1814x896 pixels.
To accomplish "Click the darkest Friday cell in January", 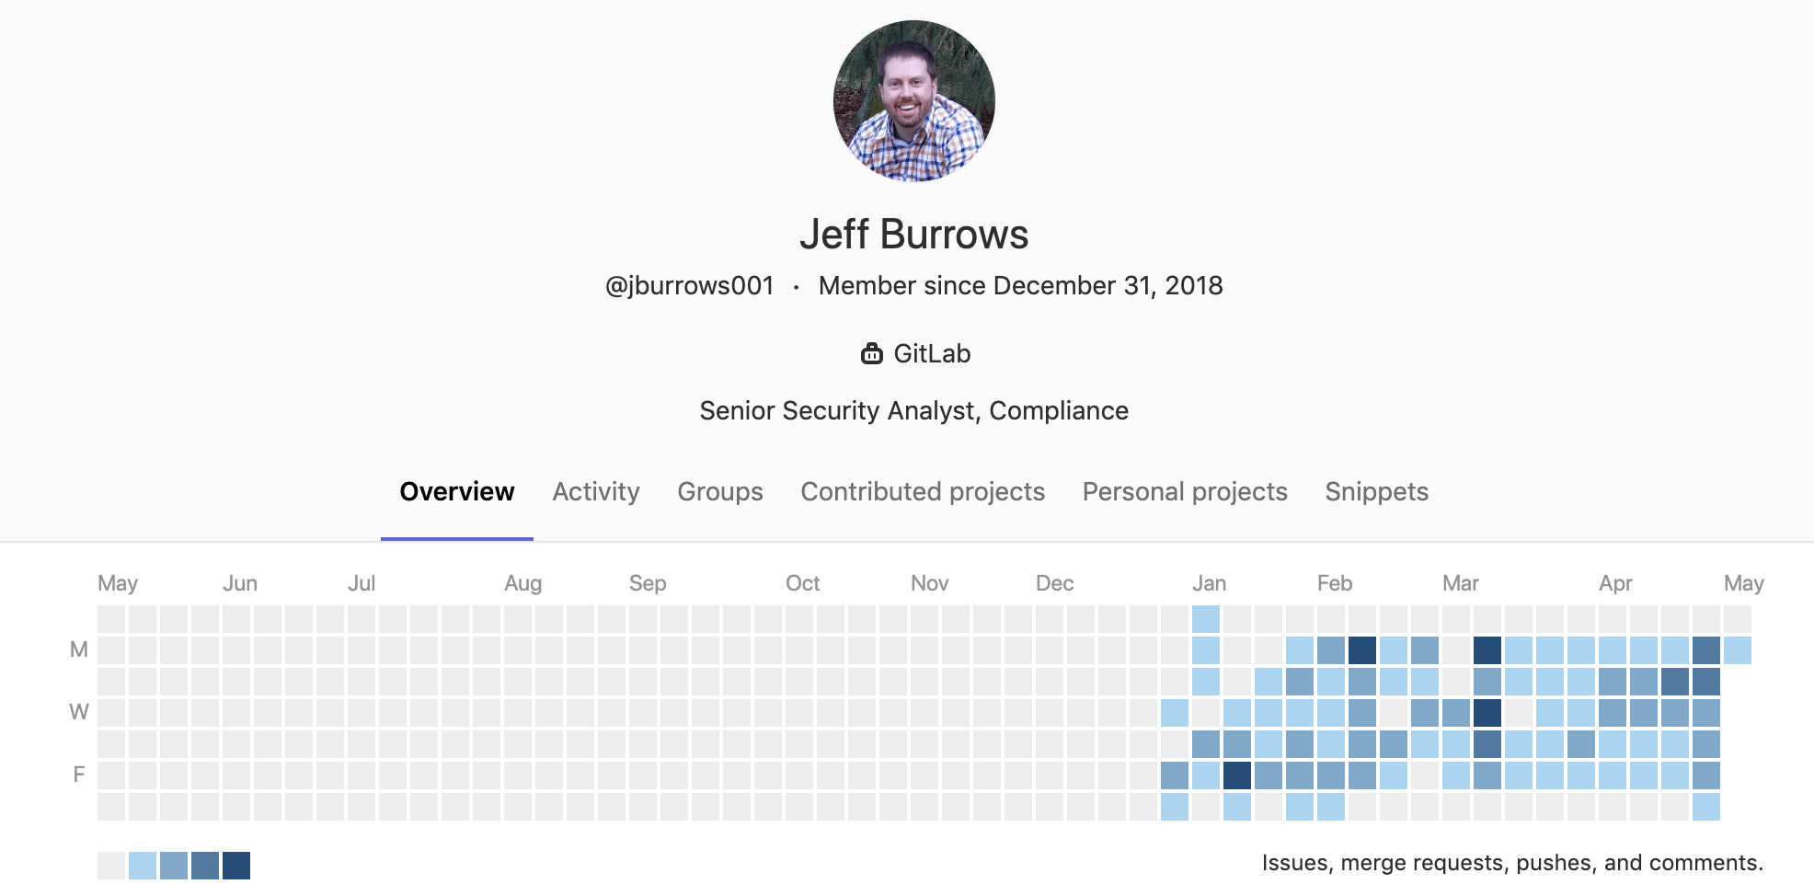I will [x=1237, y=775].
